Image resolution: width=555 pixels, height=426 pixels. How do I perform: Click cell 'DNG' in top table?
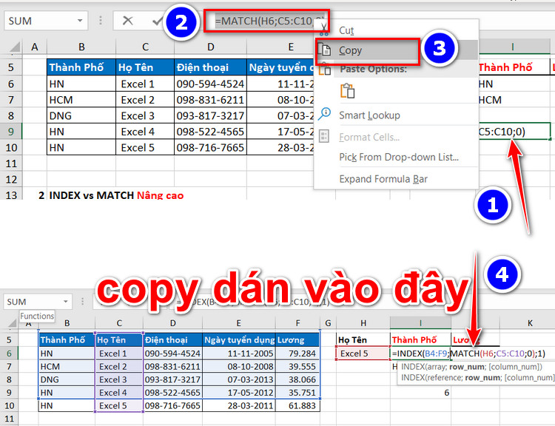tap(81, 115)
